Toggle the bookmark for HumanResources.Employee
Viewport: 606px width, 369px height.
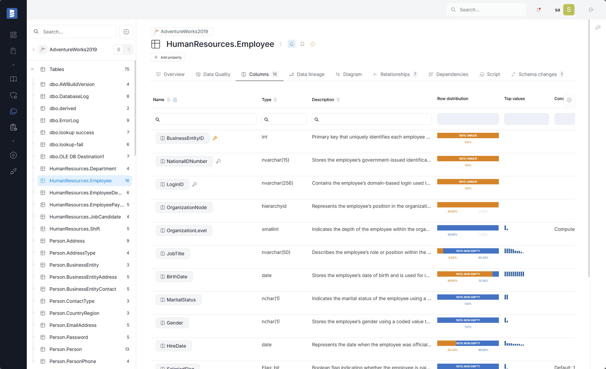point(302,44)
